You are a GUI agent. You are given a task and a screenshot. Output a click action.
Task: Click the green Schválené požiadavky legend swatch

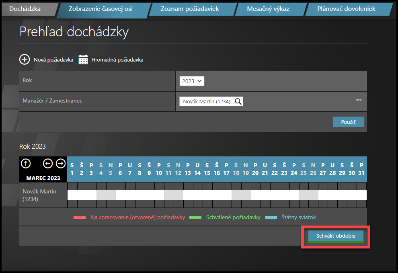point(195,218)
